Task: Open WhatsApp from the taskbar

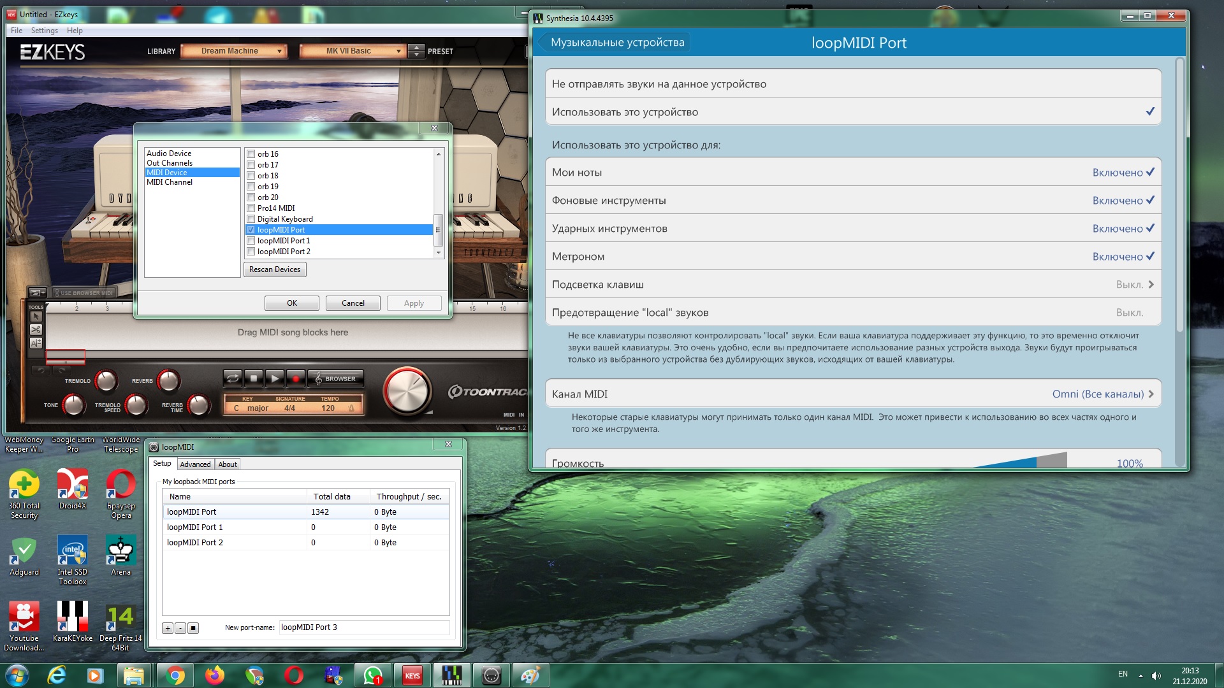Action: point(373,675)
